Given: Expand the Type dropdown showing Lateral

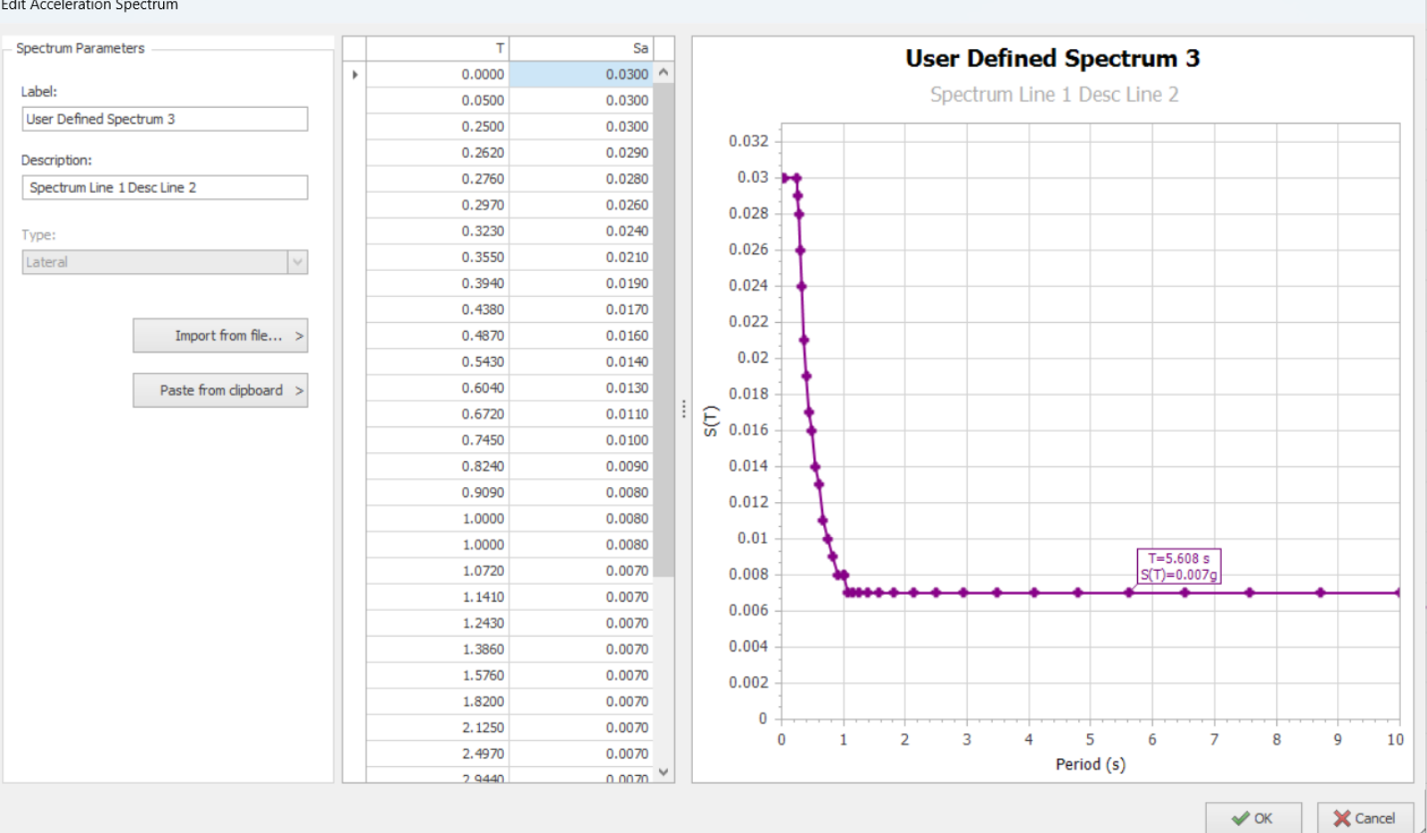Looking at the screenshot, I should click(298, 262).
